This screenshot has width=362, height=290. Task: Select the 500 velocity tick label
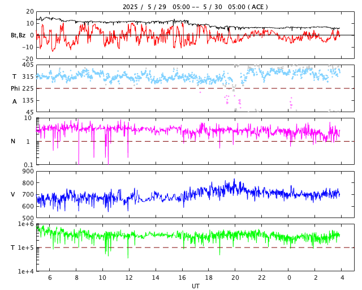pos(28,218)
